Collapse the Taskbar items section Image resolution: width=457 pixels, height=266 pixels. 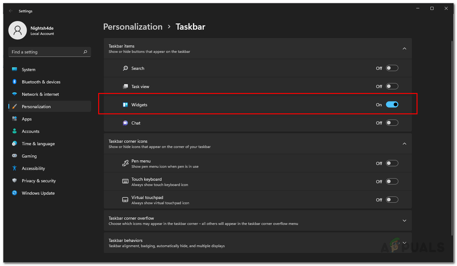[x=404, y=49]
